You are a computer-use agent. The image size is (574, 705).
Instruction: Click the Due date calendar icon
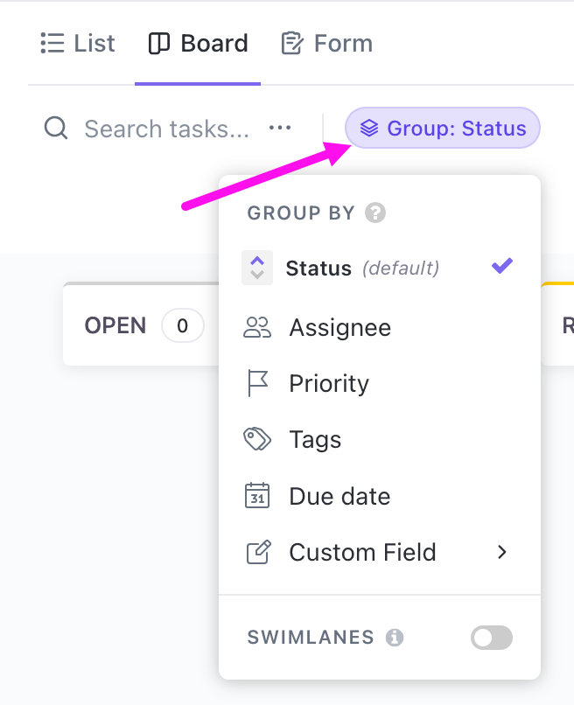click(x=257, y=496)
